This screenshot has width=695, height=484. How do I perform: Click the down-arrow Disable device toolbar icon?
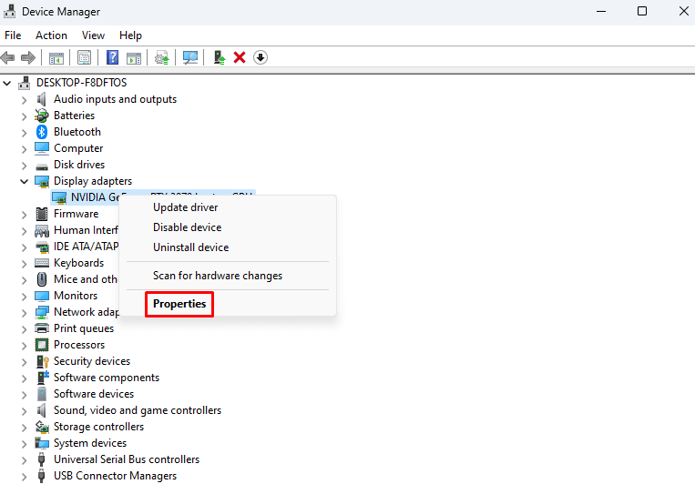261,57
